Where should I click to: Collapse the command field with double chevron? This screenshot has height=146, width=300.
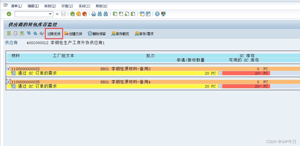(57, 14)
